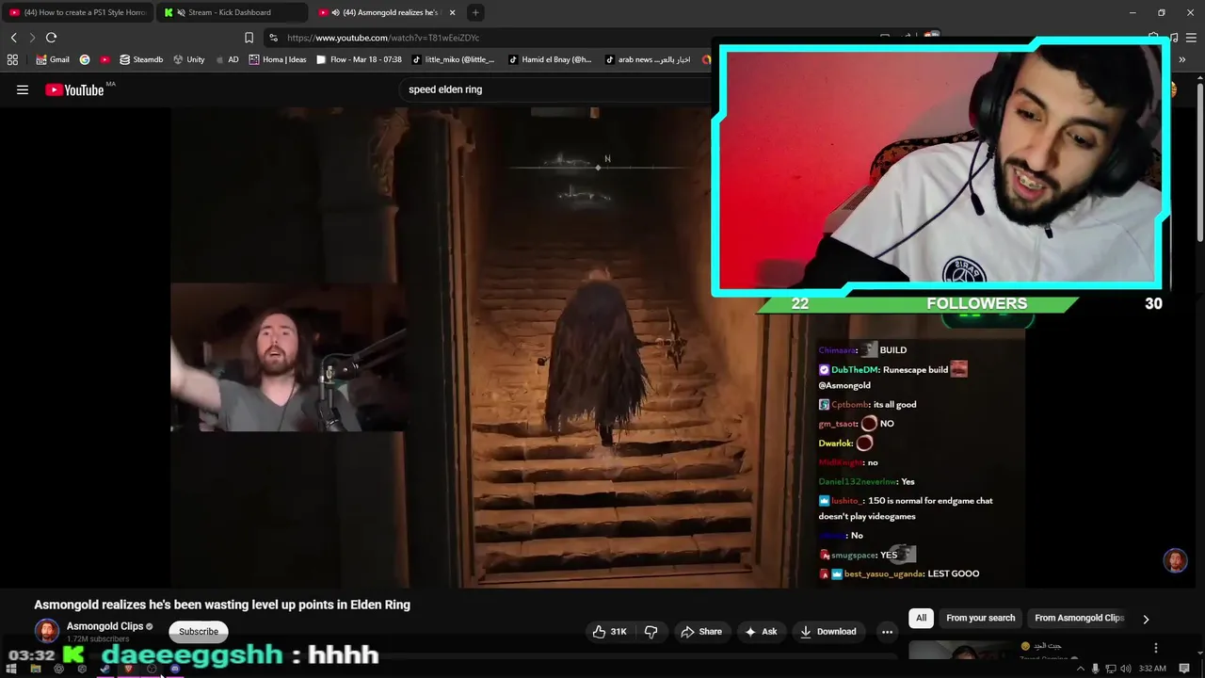Screen dimensions: 1205x678
Task: Open the Ask AI button
Action: 760,632
